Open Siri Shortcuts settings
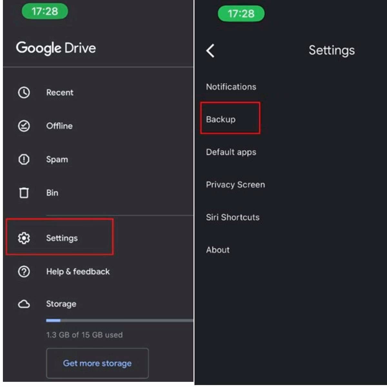Screen dimensions: 387x387 (233, 217)
